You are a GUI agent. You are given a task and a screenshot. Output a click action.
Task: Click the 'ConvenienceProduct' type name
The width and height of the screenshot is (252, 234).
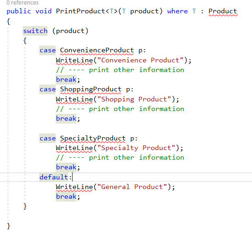[x=97, y=50]
